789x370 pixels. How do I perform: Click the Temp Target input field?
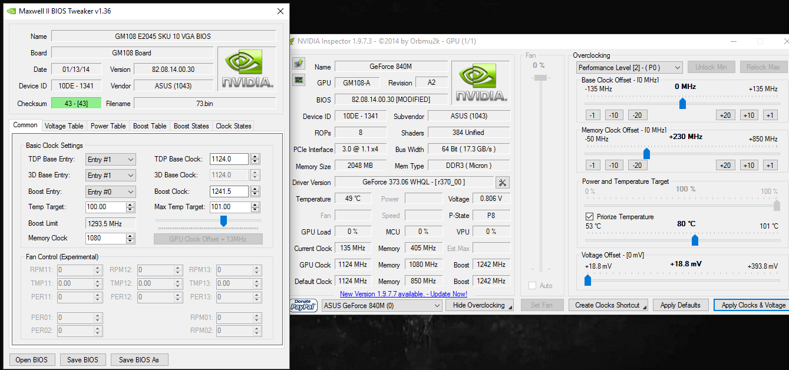(x=105, y=207)
